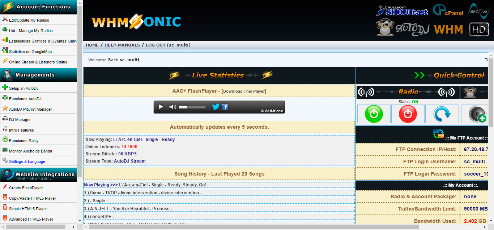Share the stream via Facebook icon
This screenshot has width=494, height=230.
point(225,107)
